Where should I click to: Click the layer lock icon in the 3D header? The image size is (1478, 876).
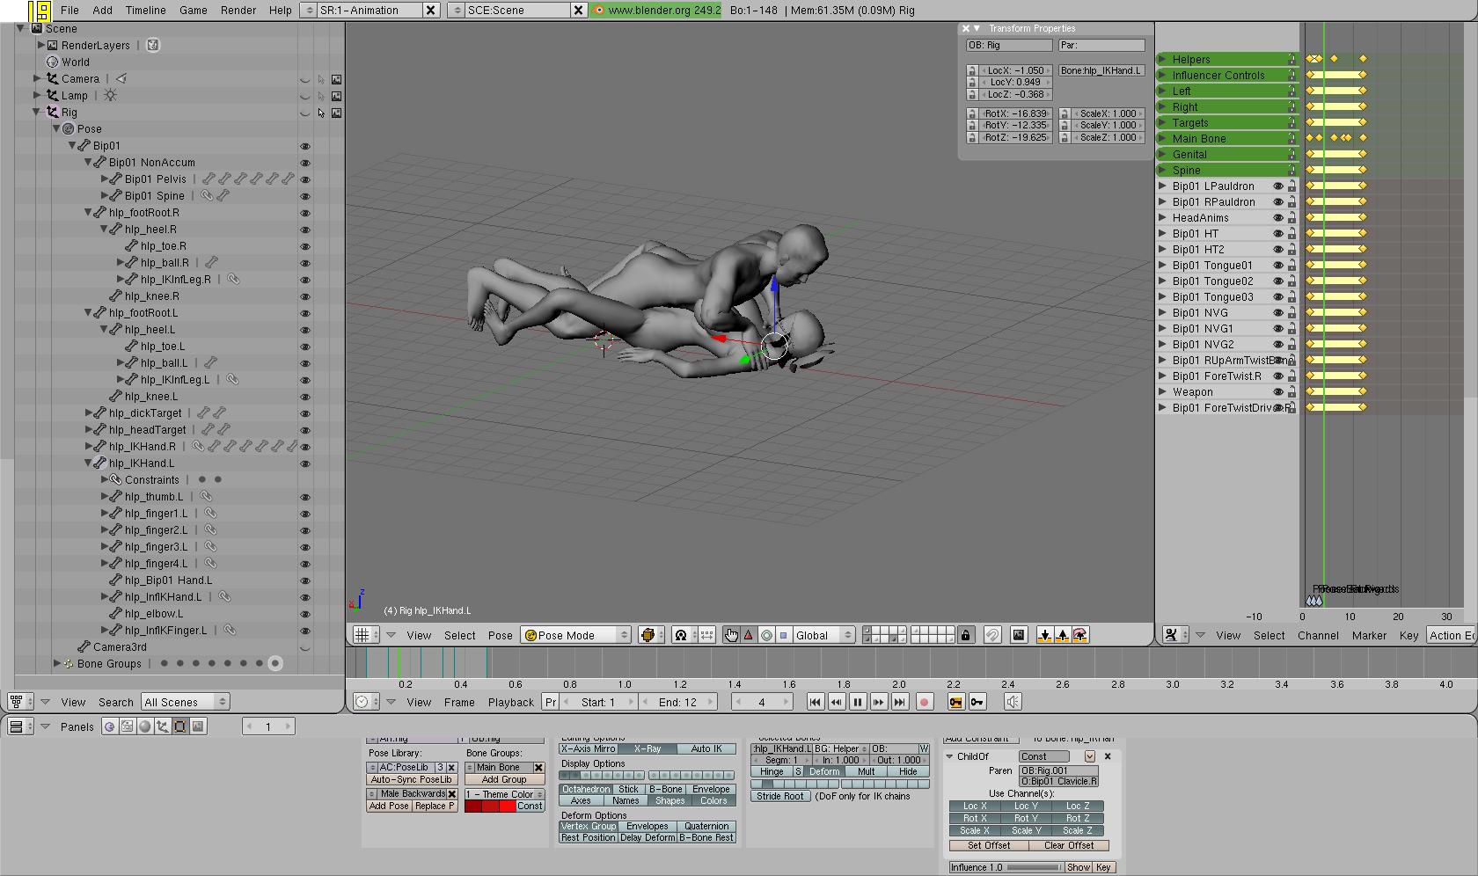tap(965, 635)
